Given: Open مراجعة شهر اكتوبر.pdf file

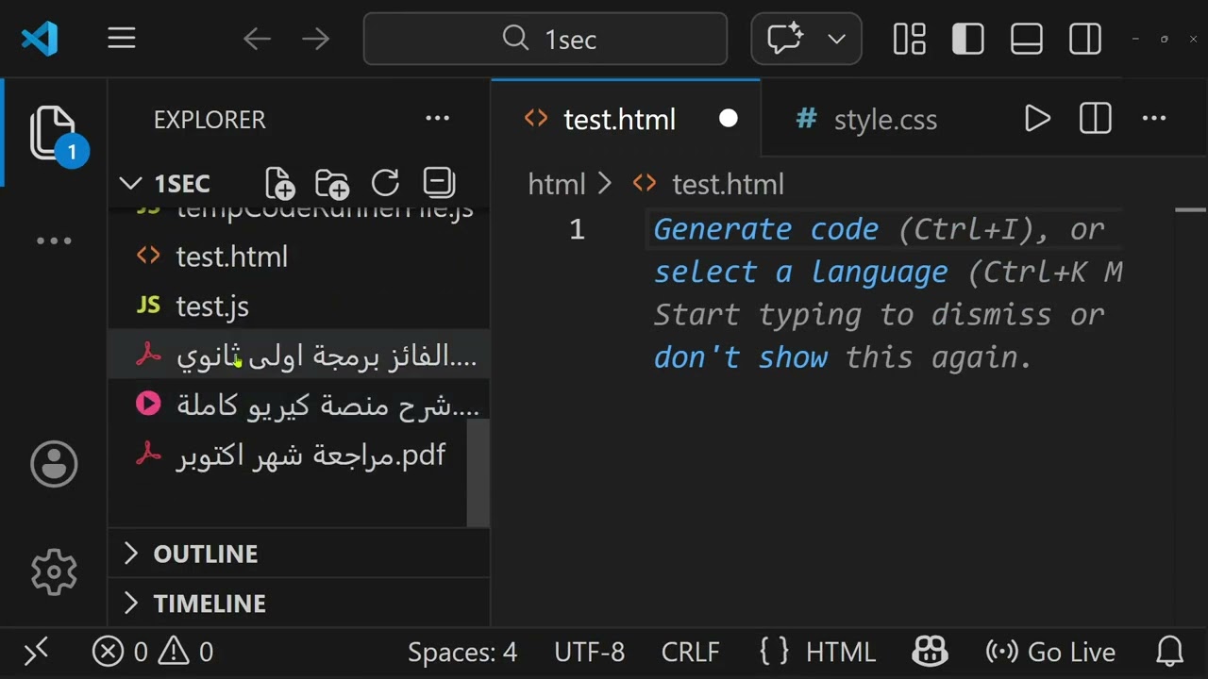Looking at the screenshot, I should click(x=298, y=456).
